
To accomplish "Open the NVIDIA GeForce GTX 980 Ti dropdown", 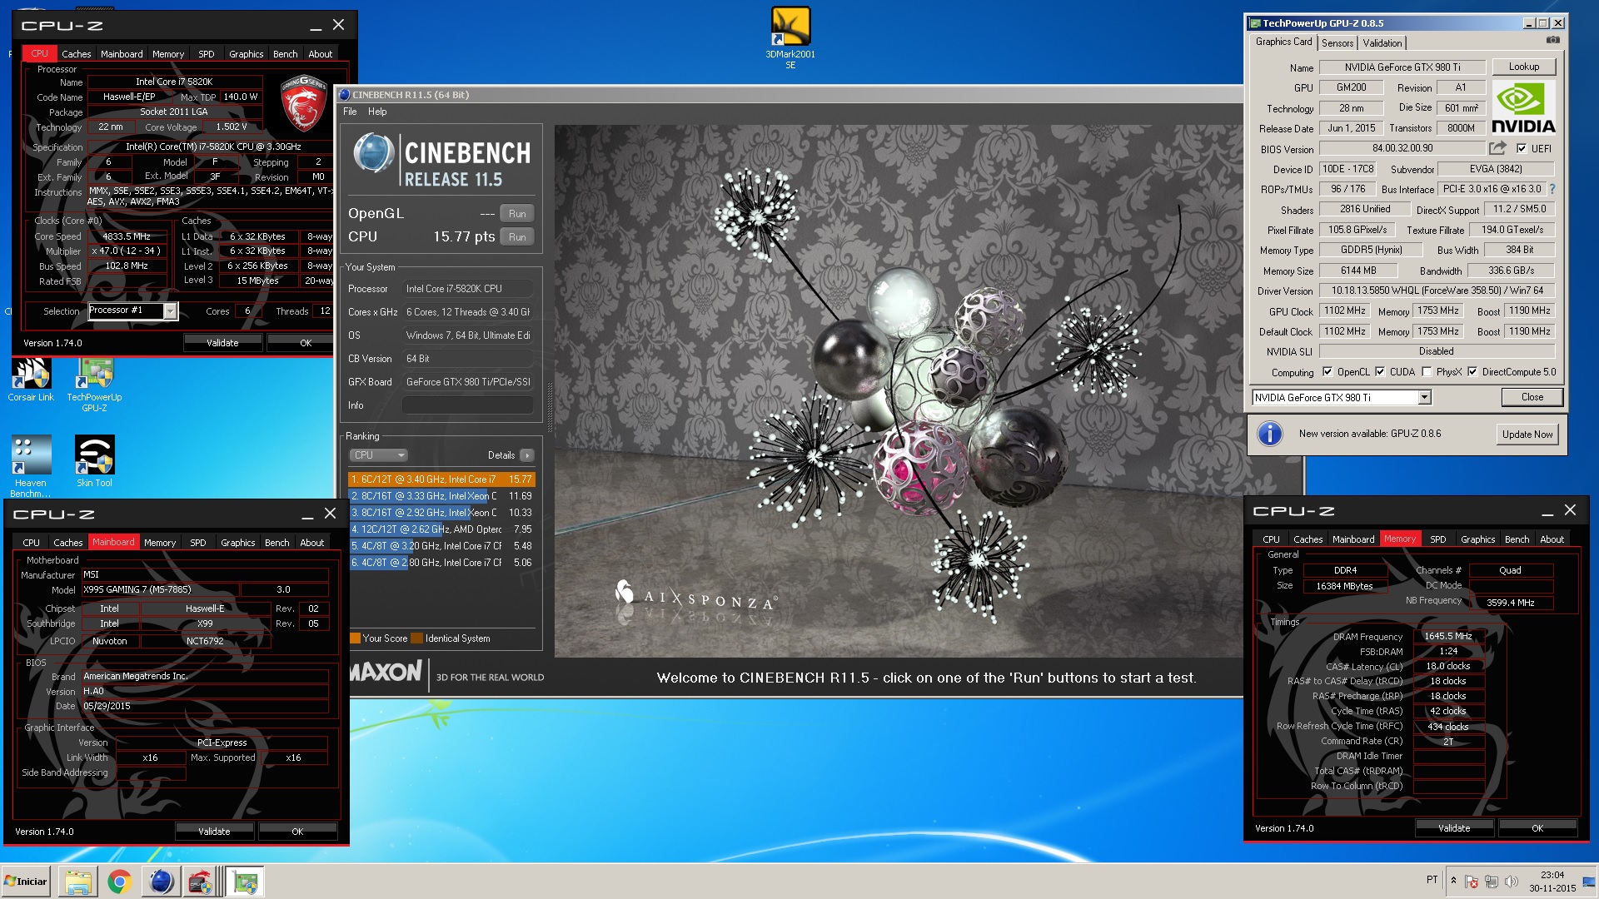I will [1424, 398].
